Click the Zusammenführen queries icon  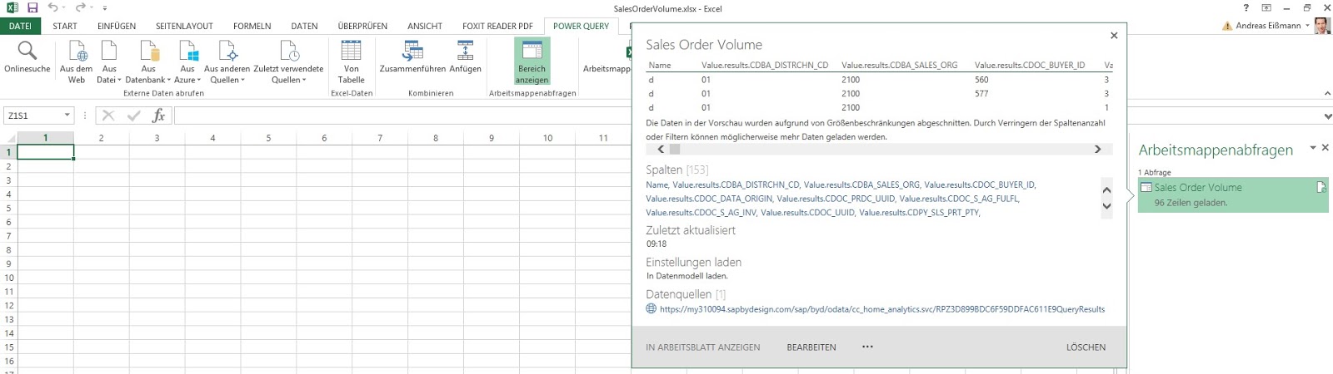coord(412,52)
